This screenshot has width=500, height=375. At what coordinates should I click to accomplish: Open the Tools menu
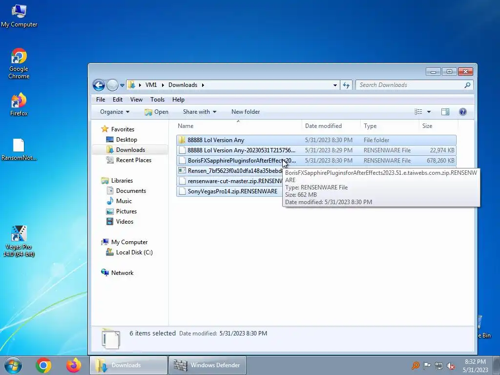point(157,100)
